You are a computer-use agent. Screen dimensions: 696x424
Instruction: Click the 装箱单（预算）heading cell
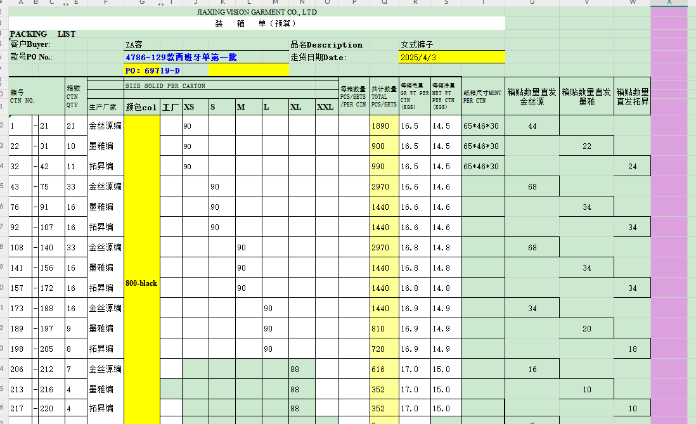pos(257,23)
